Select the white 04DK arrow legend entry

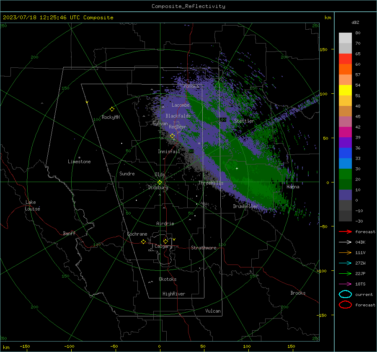pyautogui.click(x=345, y=242)
